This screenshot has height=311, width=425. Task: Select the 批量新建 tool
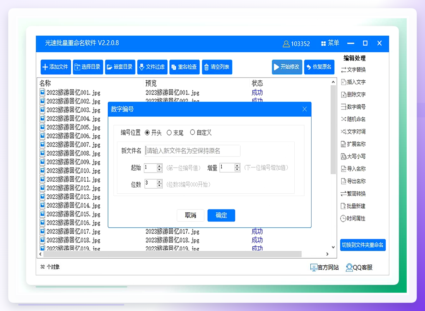point(353,206)
